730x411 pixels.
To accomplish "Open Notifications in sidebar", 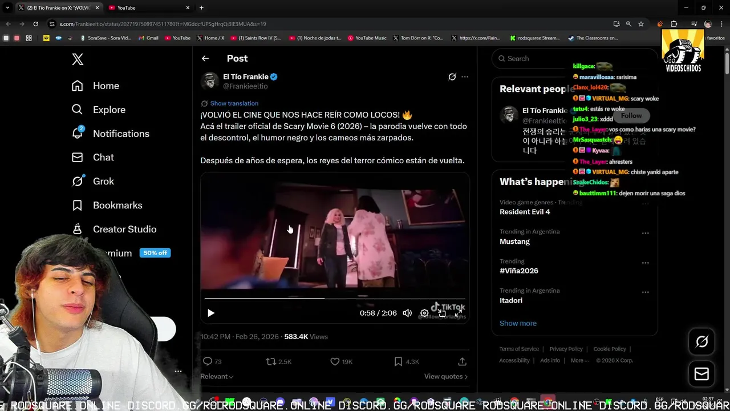I will [110, 134].
